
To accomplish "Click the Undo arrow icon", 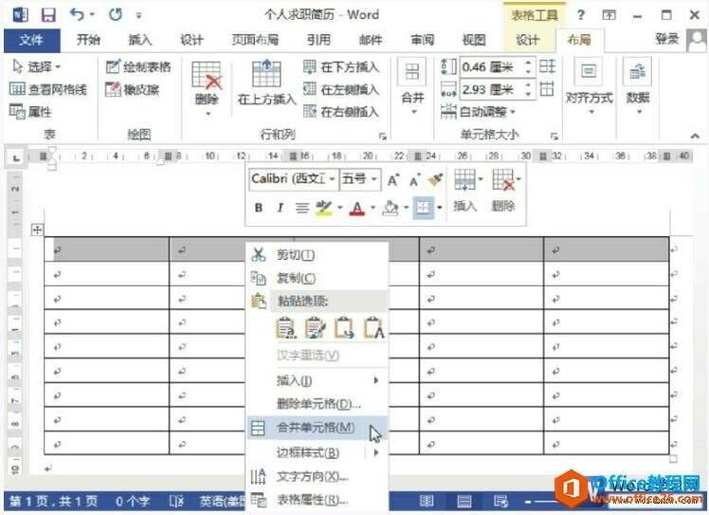I will (x=77, y=14).
